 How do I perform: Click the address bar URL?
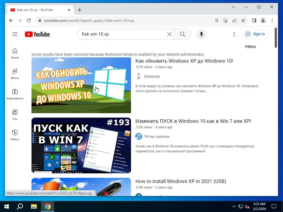click(89, 20)
